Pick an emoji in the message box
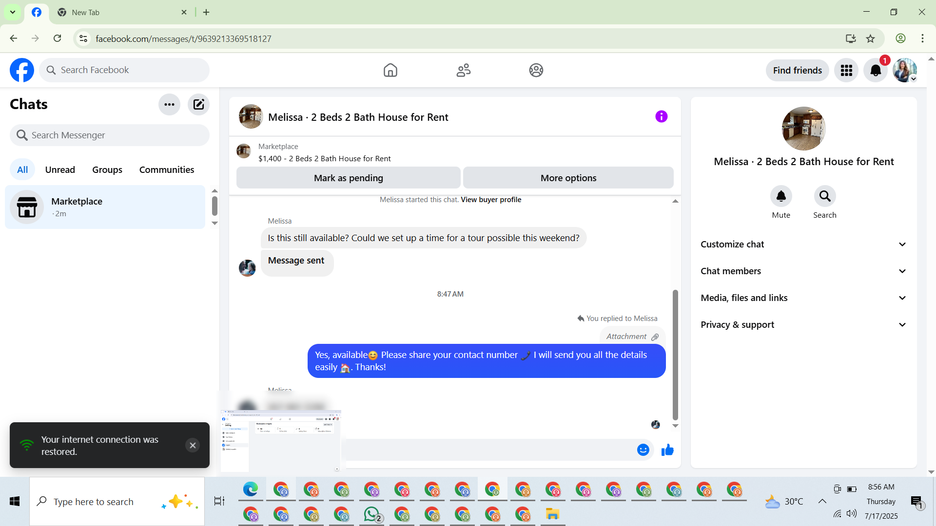The image size is (936, 526). tap(643, 450)
